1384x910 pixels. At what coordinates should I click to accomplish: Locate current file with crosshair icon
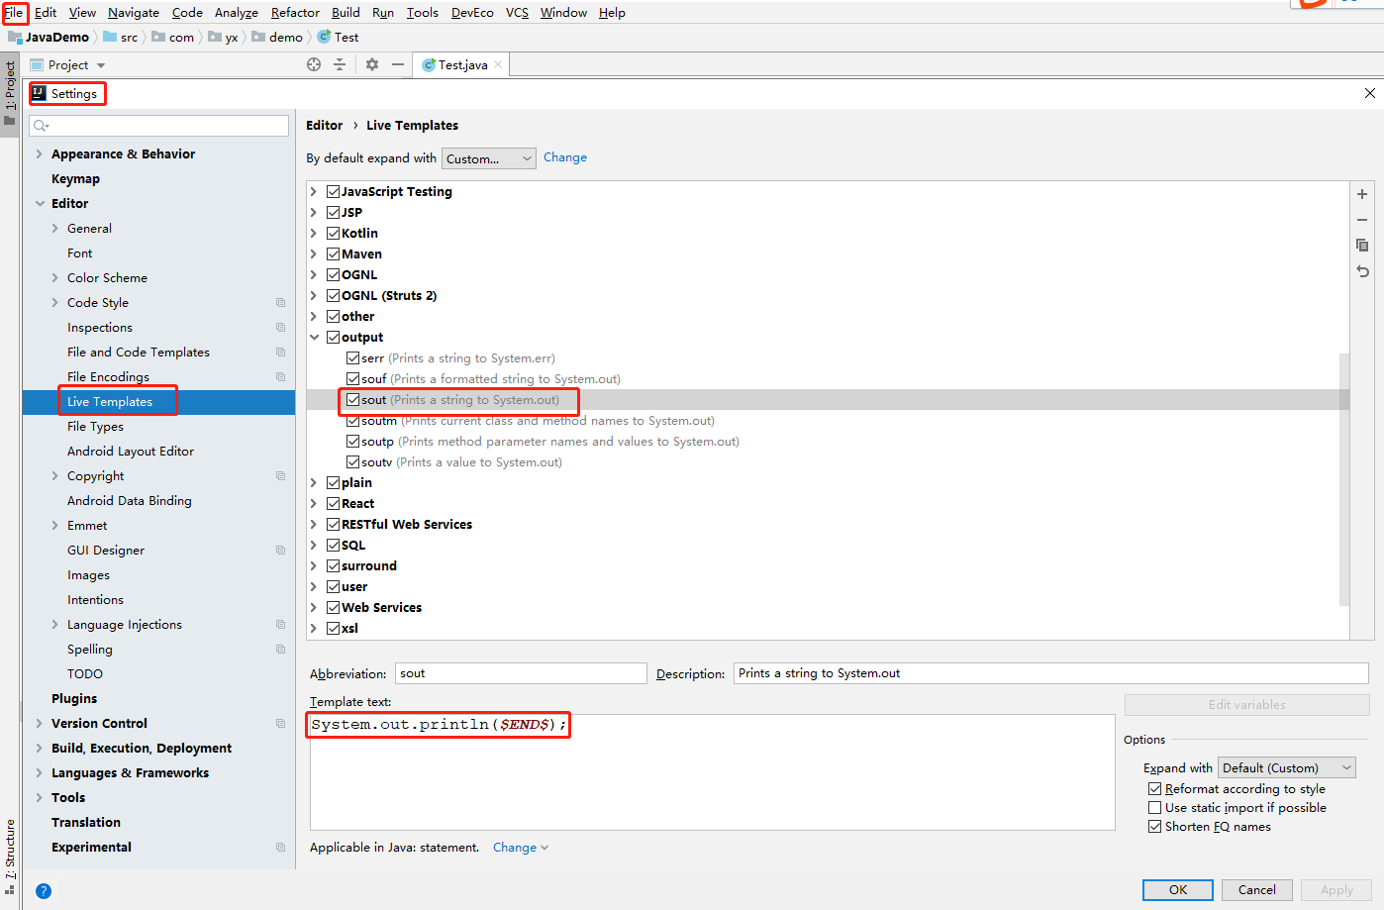pos(314,64)
